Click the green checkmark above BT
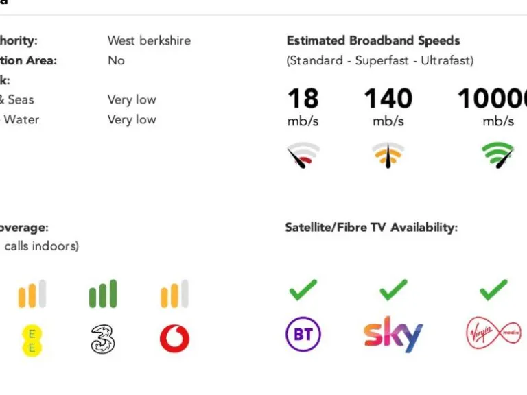The width and height of the screenshot is (527, 395). [x=303, y=290]
